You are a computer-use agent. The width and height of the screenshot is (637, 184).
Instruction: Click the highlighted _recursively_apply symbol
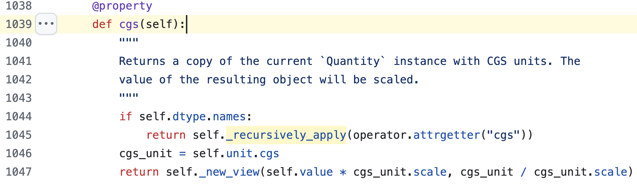click(286, 135)
